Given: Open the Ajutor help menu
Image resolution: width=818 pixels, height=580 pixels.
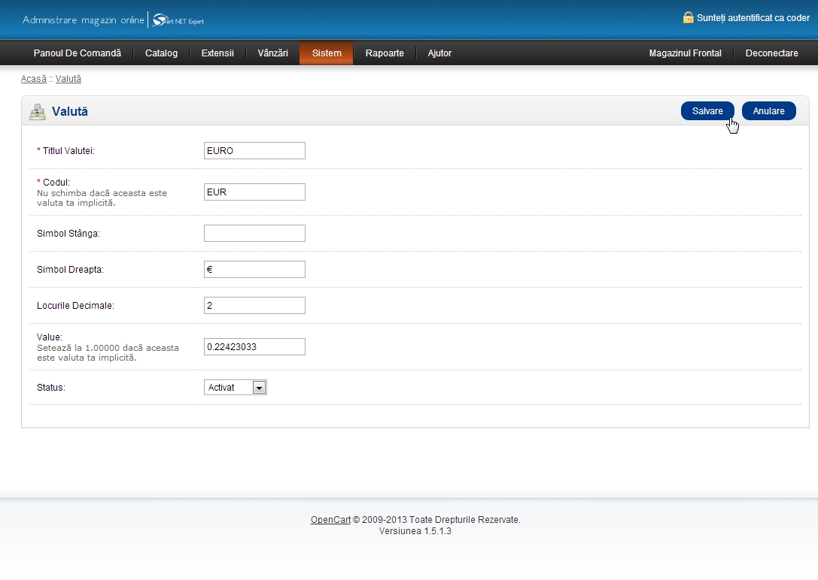Looking at the screenshot, I should pyautogui.click(x=439, y=53).
